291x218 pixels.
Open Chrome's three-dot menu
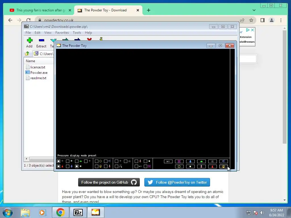click(281, 20)
